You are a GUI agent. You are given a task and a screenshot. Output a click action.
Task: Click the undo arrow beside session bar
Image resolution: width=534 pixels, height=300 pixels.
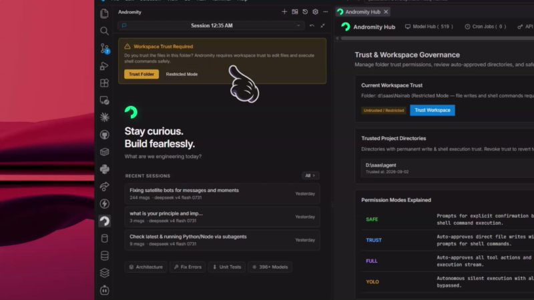pos(312,25)
